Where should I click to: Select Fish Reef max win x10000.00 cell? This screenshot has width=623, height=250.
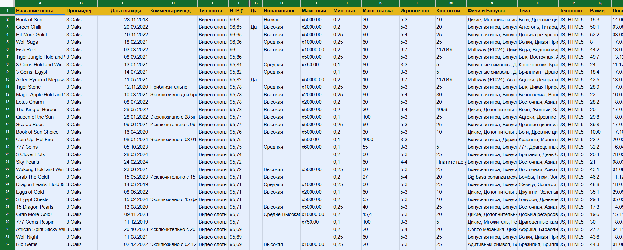click(316, 50)
